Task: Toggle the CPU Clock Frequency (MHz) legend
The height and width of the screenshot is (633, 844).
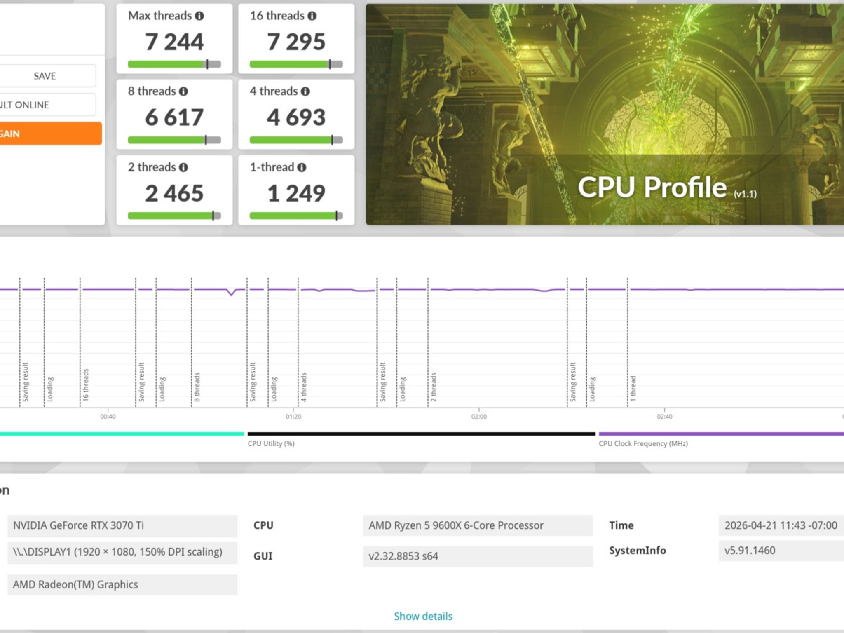Action: tap(721, 439)
